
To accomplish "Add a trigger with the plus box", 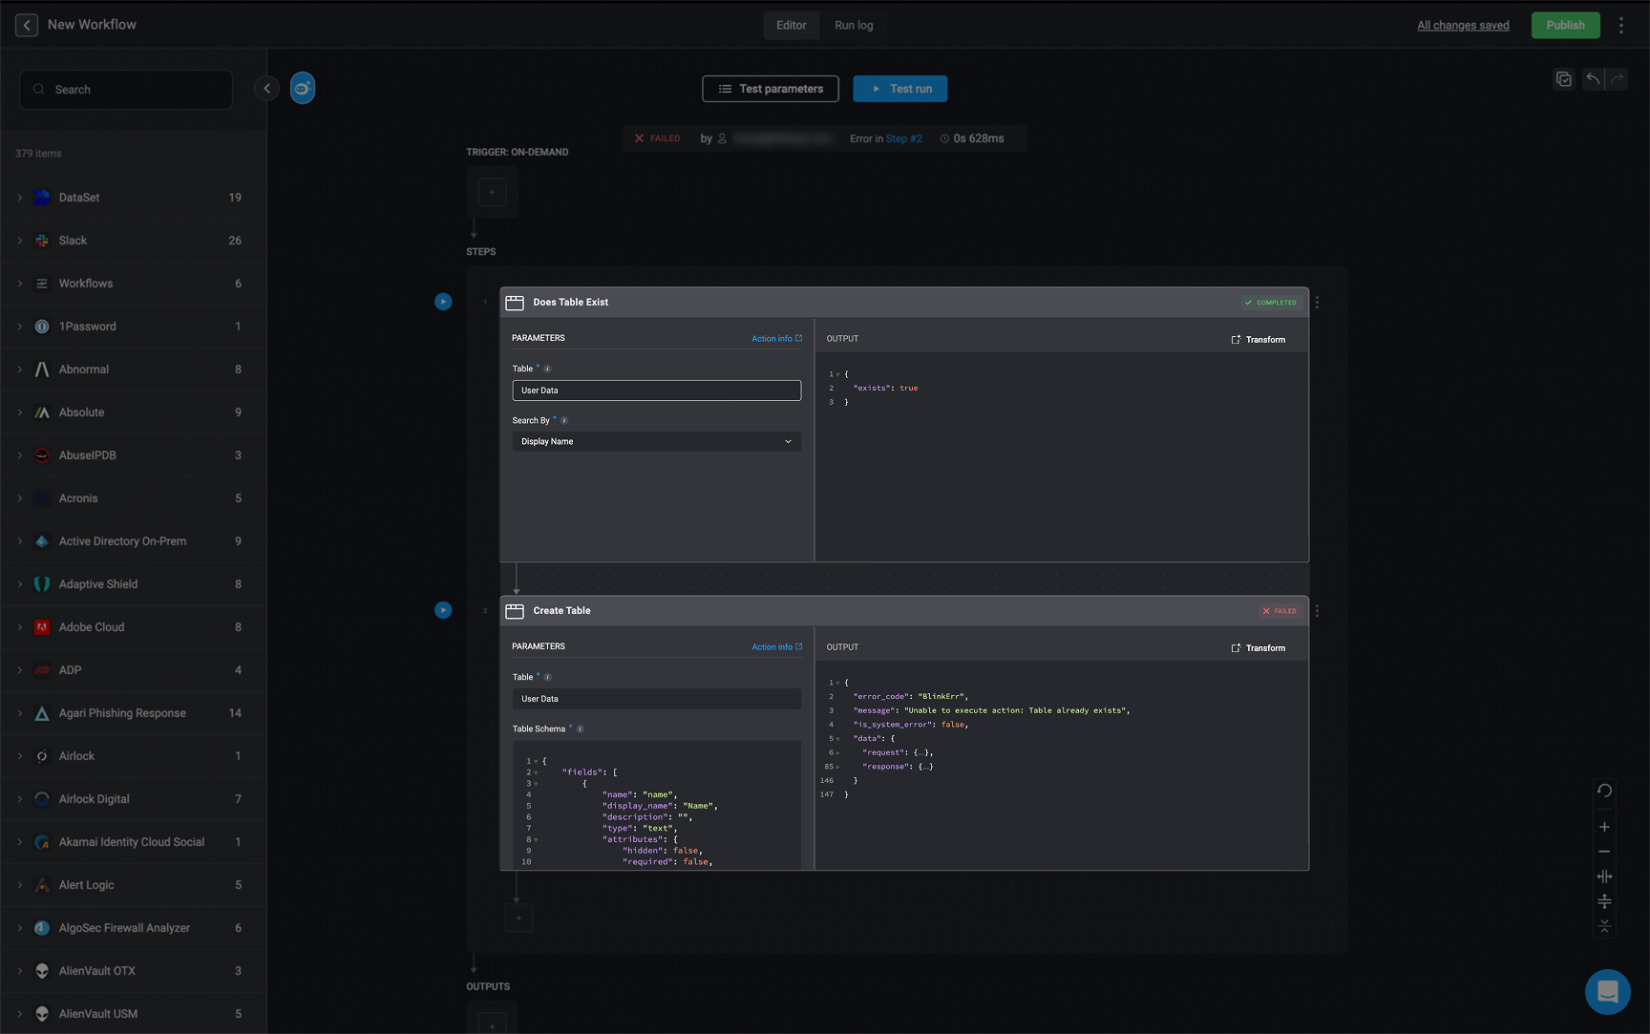I will click(x=492, y=192).
